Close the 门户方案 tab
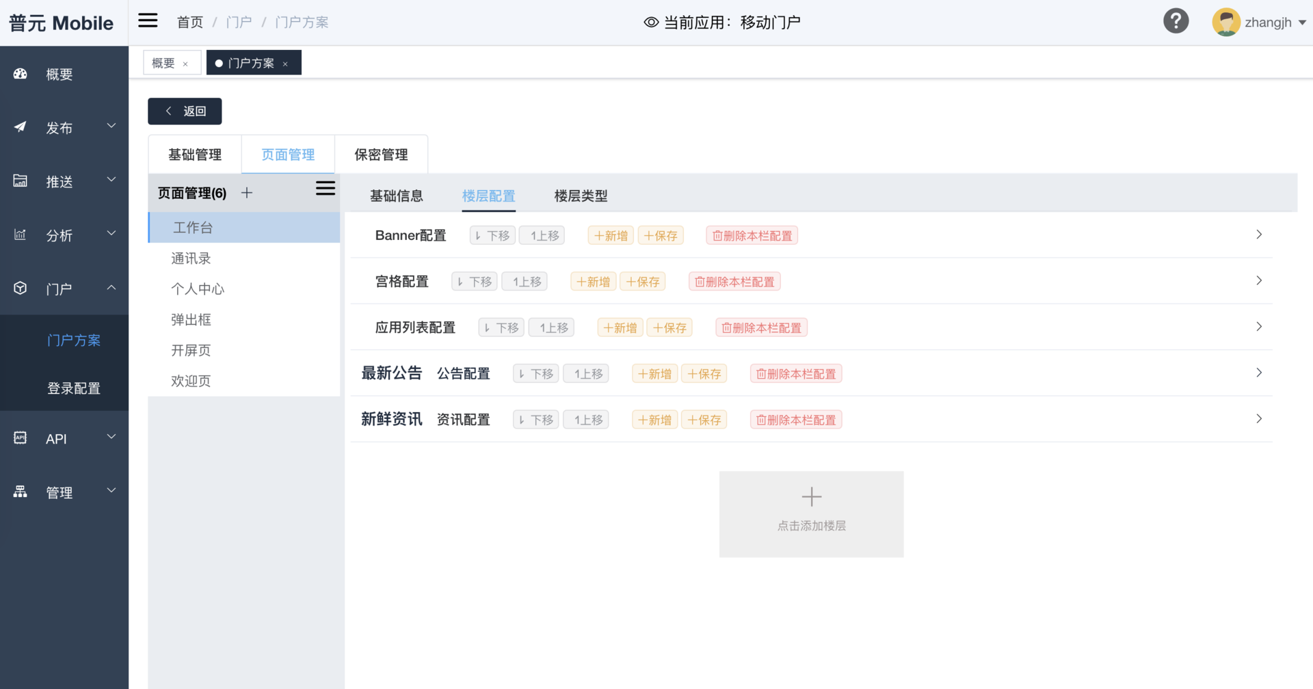This screenshot has height=689, width=1313. click(286, 64)
